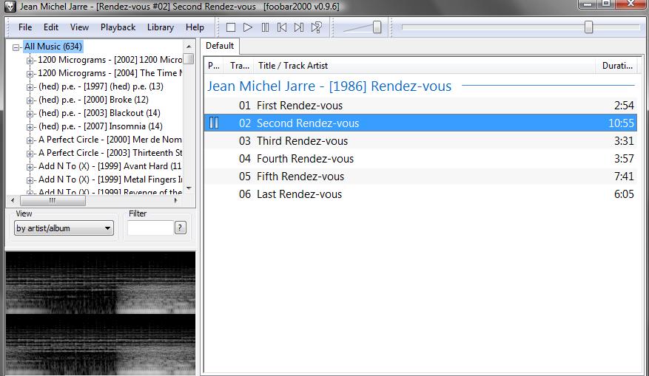Viewport: 649px width, 376px height.
Task: Click the Play button in toolbar
Action: click(247, 27)
